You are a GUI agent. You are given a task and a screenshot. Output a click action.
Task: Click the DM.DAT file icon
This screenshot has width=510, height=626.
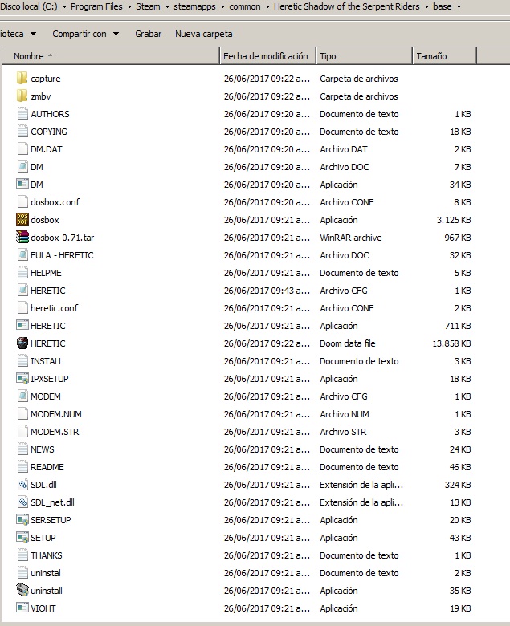[22, 149]
